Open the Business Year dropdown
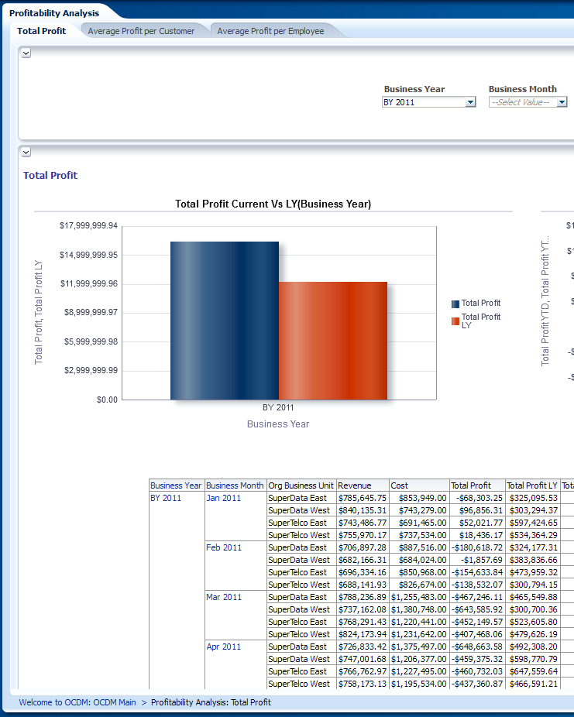Image resolution: width=574 pixels, height=717 pixels. pyautogui.click(x=470, y=102)
